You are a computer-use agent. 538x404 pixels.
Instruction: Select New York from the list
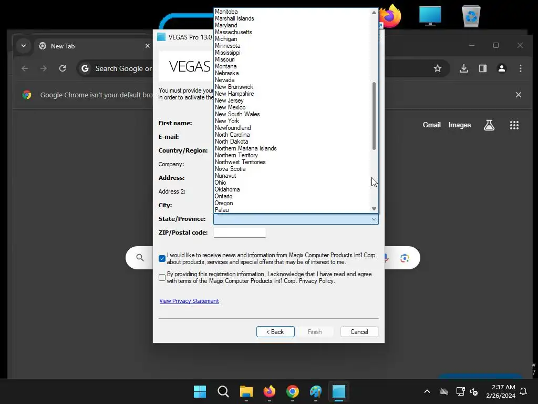click(x=227, y=122)
